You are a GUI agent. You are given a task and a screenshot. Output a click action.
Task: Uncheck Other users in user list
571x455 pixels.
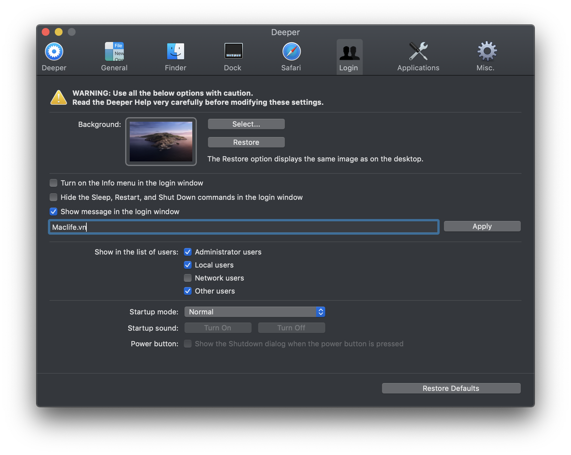pyautogui.click(x=188, y=291)
